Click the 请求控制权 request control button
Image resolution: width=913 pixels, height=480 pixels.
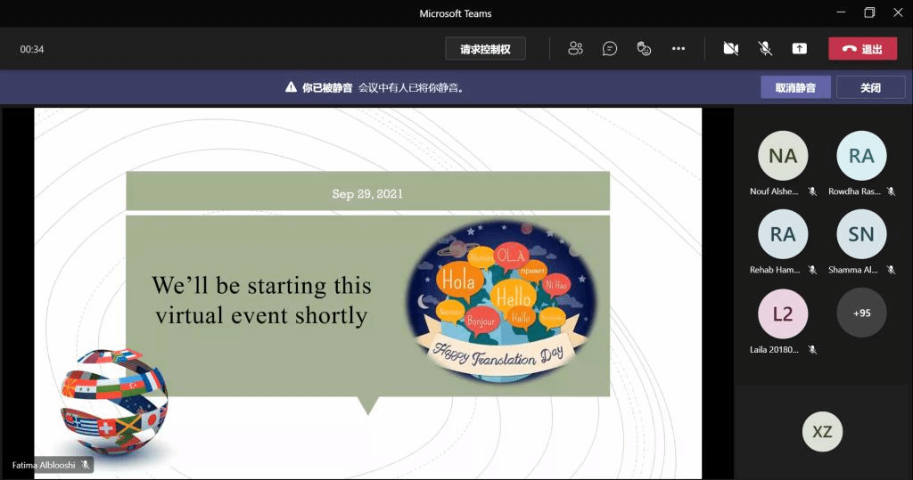486,49
